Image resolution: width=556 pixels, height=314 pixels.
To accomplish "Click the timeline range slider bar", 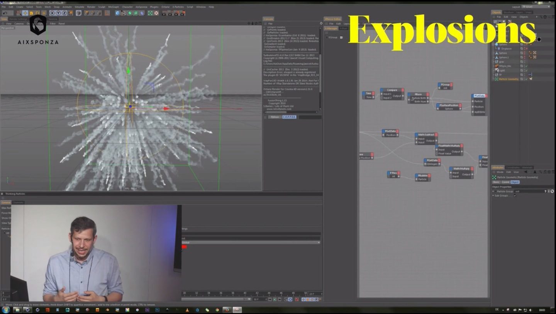I will point(216,299).
